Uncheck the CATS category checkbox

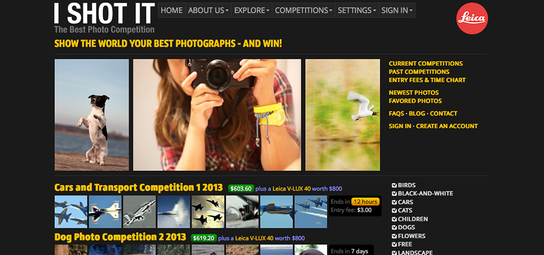(x=394, y=210)
